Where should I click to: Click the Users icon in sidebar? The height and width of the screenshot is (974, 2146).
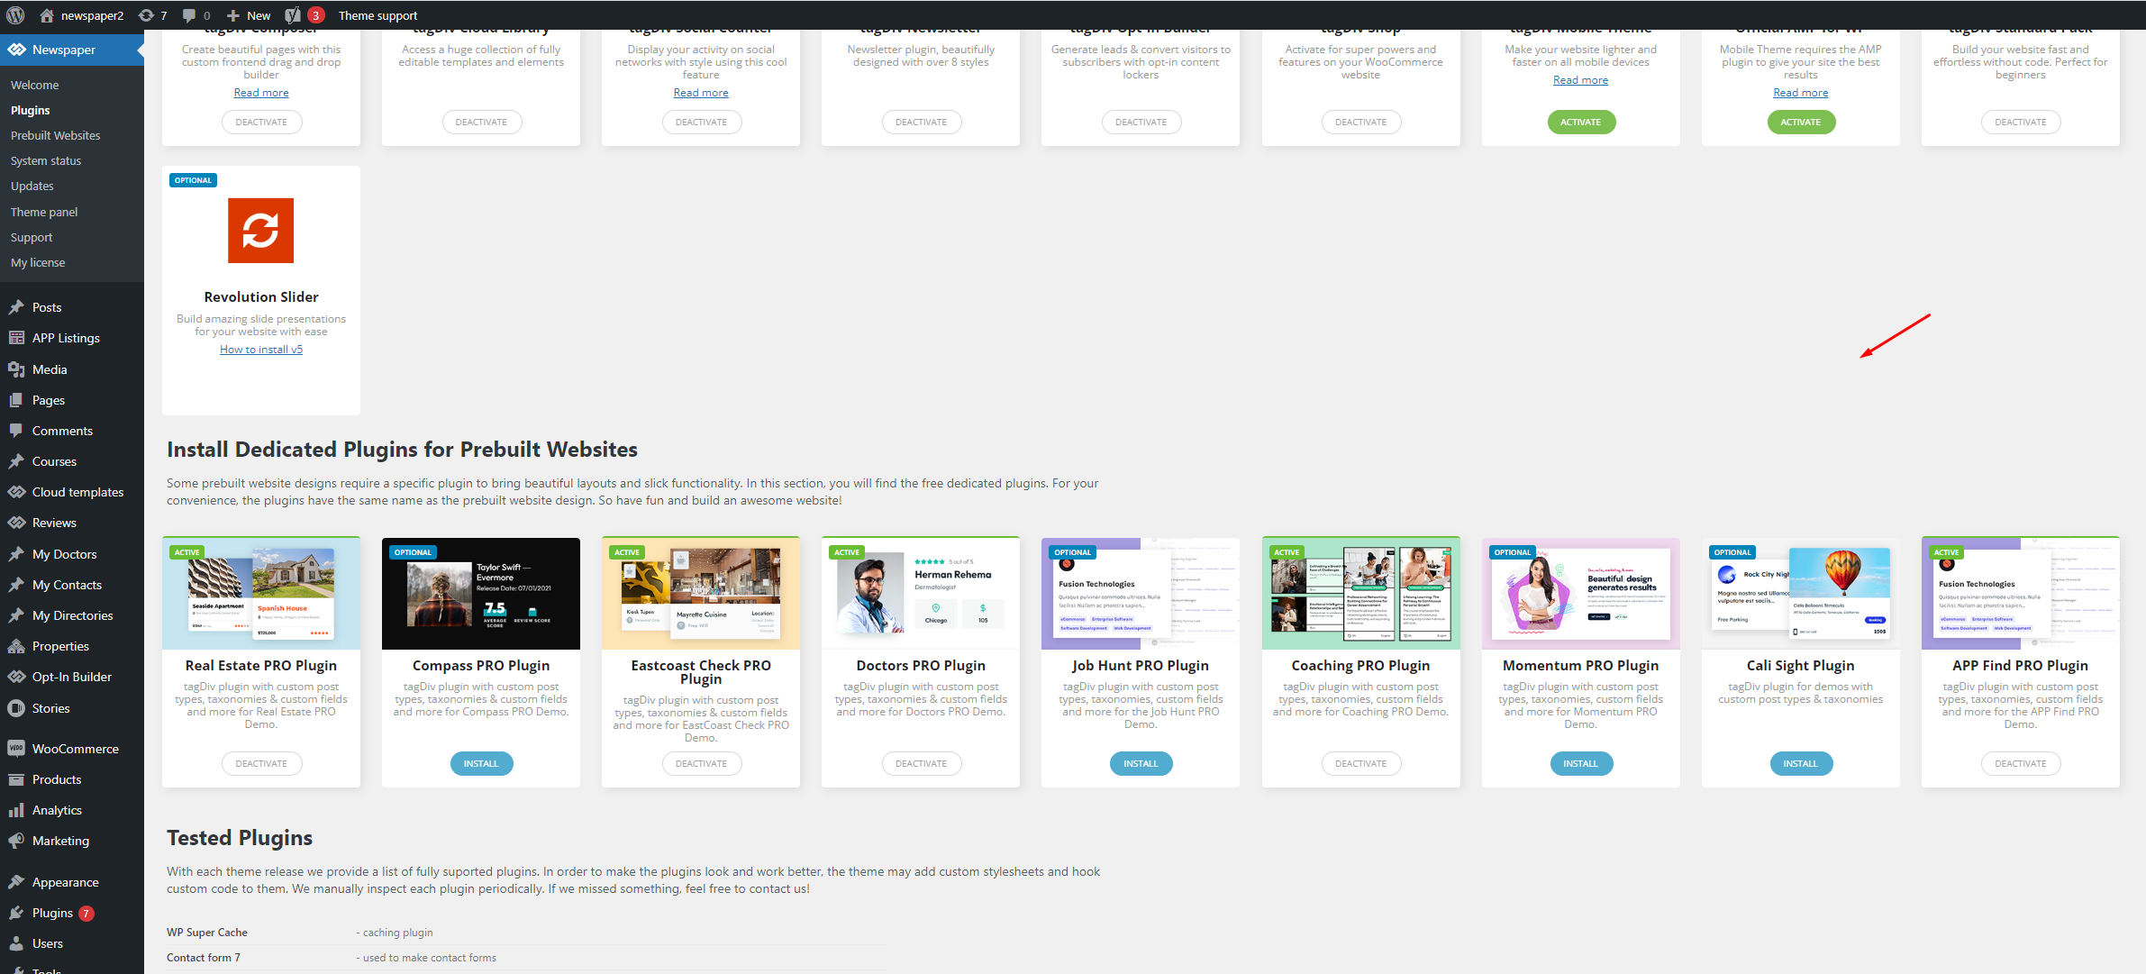pos(16,943)
